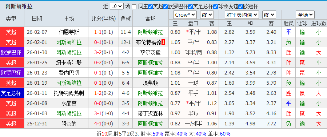Viewport: 327px width, 137px height.
Task: Open the 胜平负均值 dropdown
Action: pyautogui.click(x=242, y=15)
